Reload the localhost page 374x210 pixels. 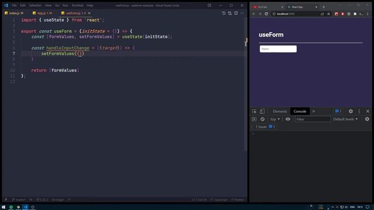[x=266, y=14]
